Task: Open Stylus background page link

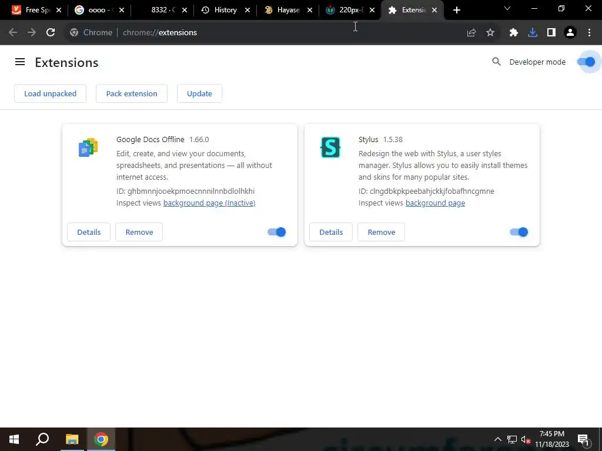Action: (435, 203)
